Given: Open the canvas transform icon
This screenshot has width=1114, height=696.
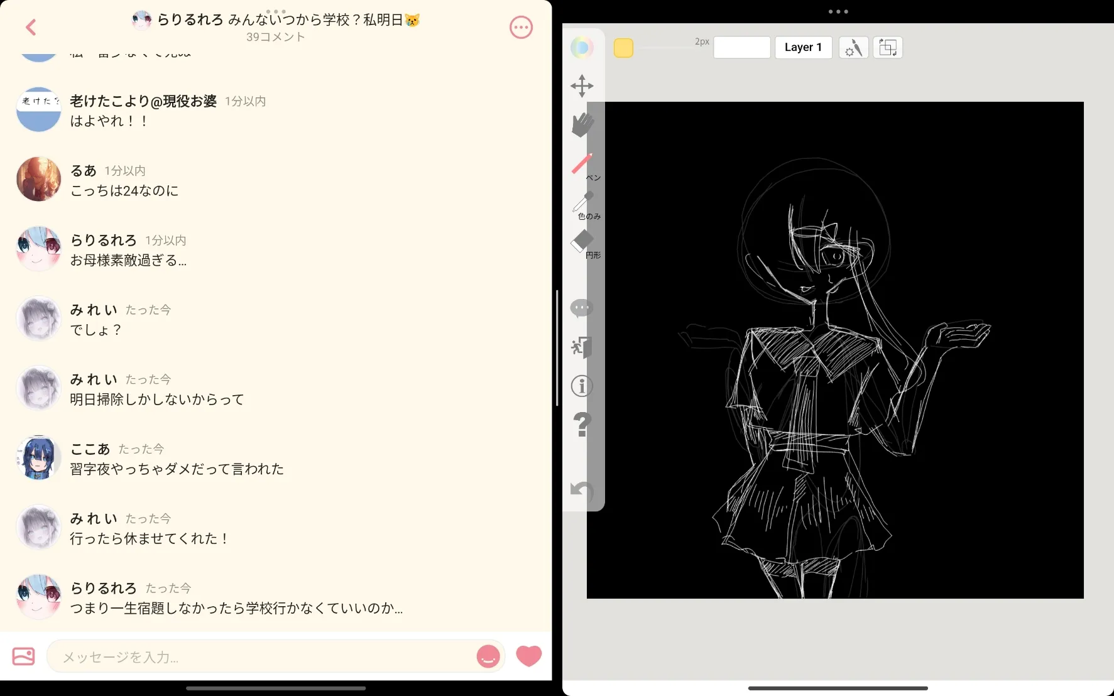Looking at the screenshot, I should point(887,47).
